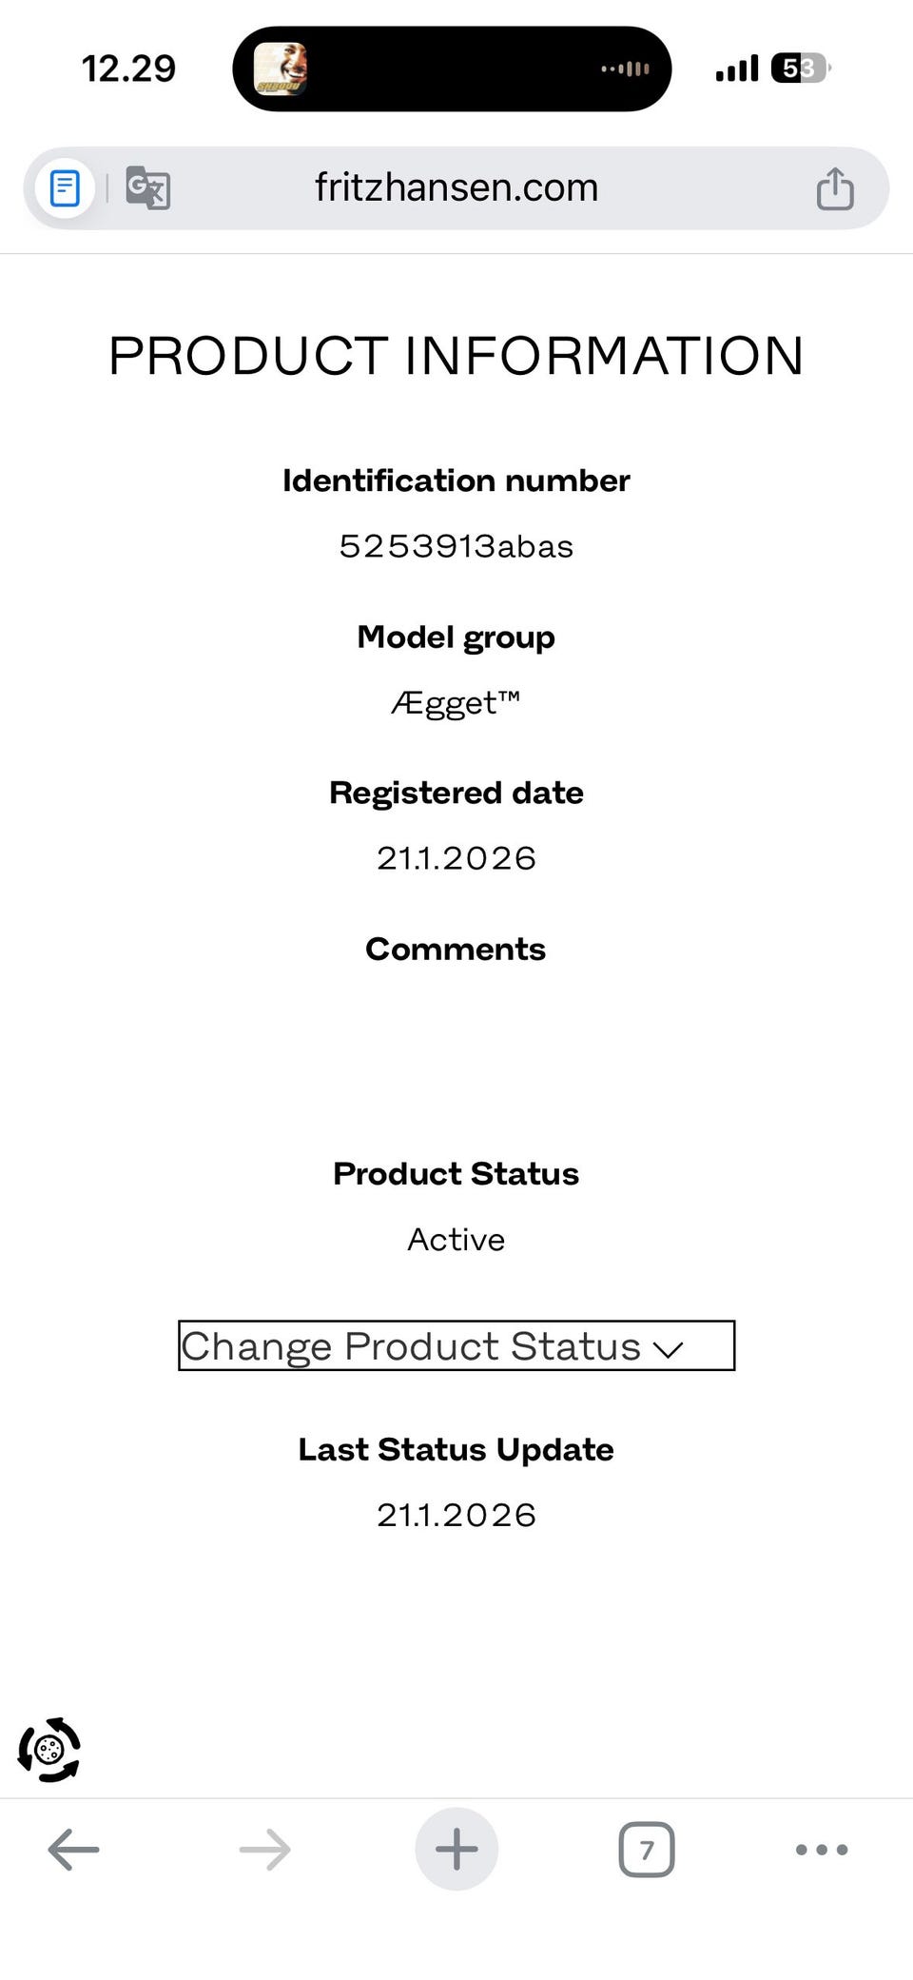
Task: Go forward with the right arrow
Action: (264, 1850)
